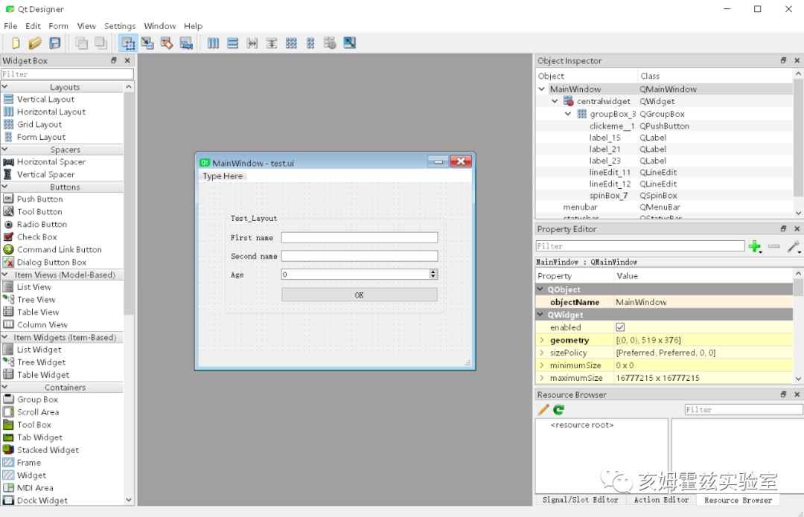This screenshot has height=517, width=804.
Task: Click the wrench configure icon in Property Editor
Action: (794, 246)
